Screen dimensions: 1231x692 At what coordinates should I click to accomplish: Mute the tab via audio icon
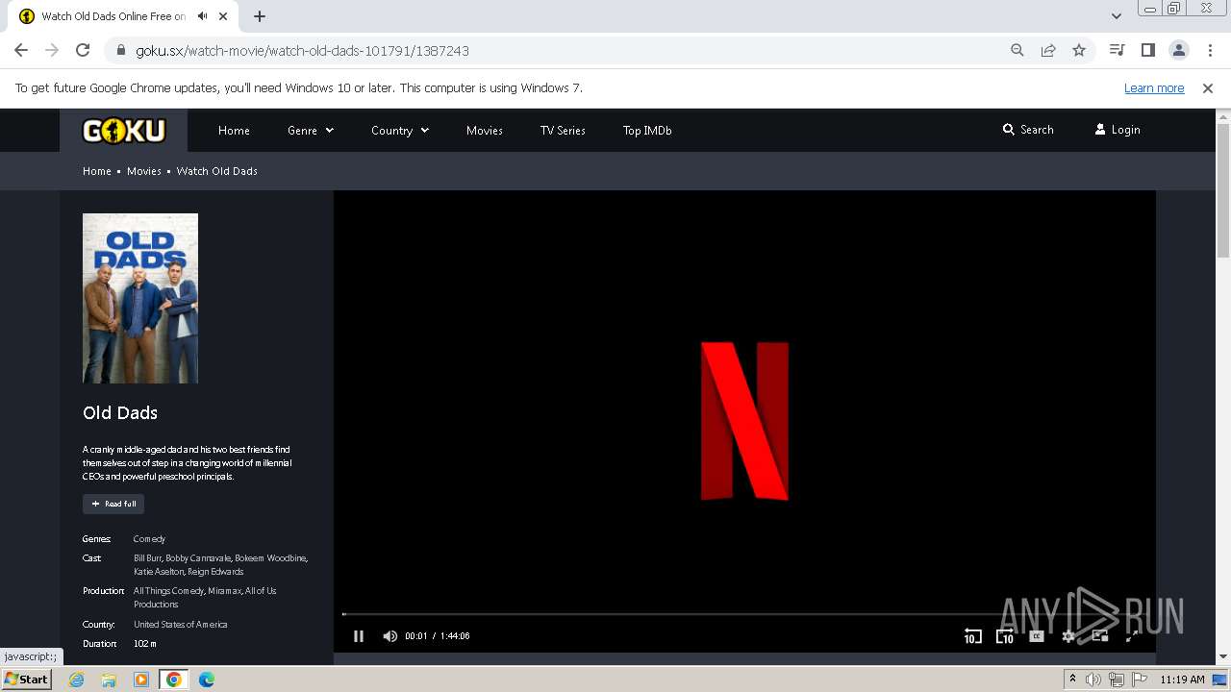coord(202,16)
